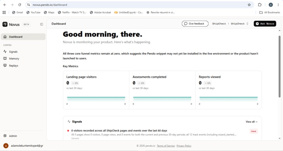This screenshot has height=151, width=283.
Task: Click the scrollbar down arrow
Action: 279,138
